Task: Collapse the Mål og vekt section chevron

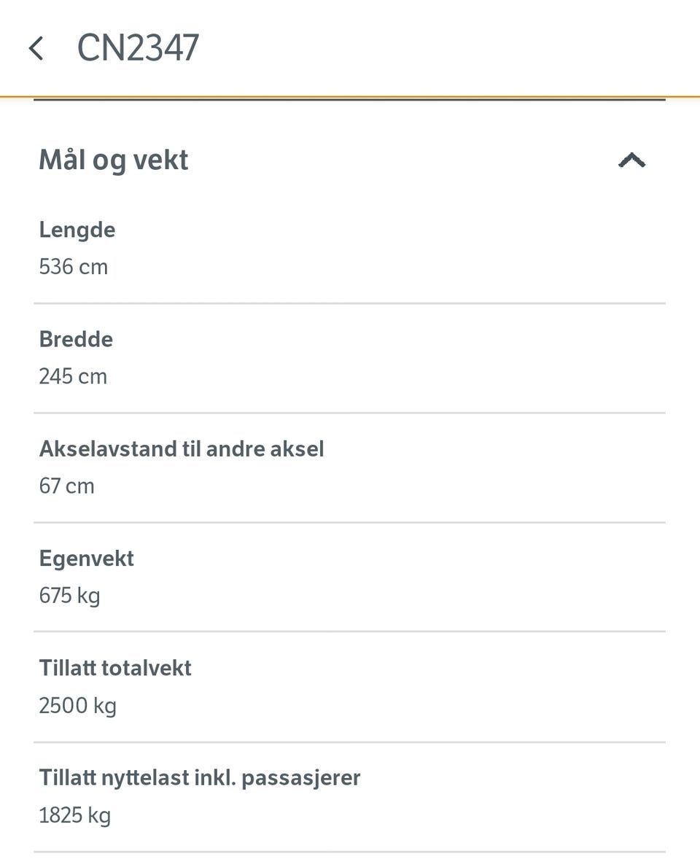Action: click(x=631, y=160)
